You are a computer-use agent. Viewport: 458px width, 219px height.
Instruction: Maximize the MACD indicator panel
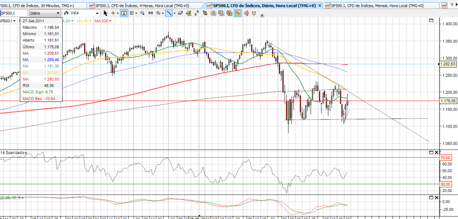coord(431,198)
